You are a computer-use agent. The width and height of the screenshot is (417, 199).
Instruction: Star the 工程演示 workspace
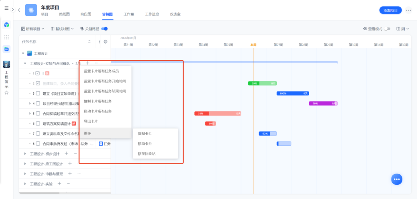[7, 93]
